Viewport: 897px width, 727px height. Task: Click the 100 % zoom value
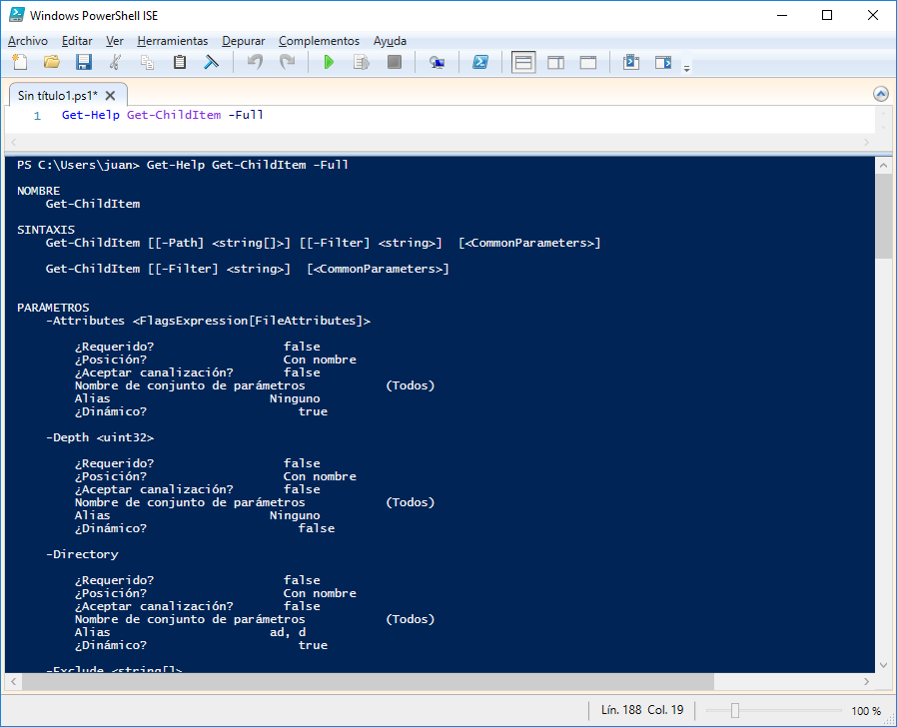pos(866,710)
